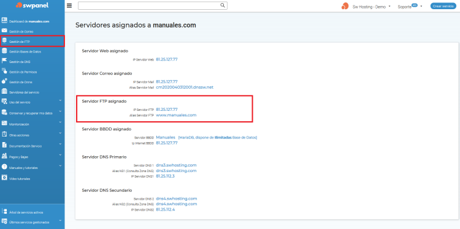Expand the Otras acciones chevron
The image size is (460, 229).
click(60, 133)
